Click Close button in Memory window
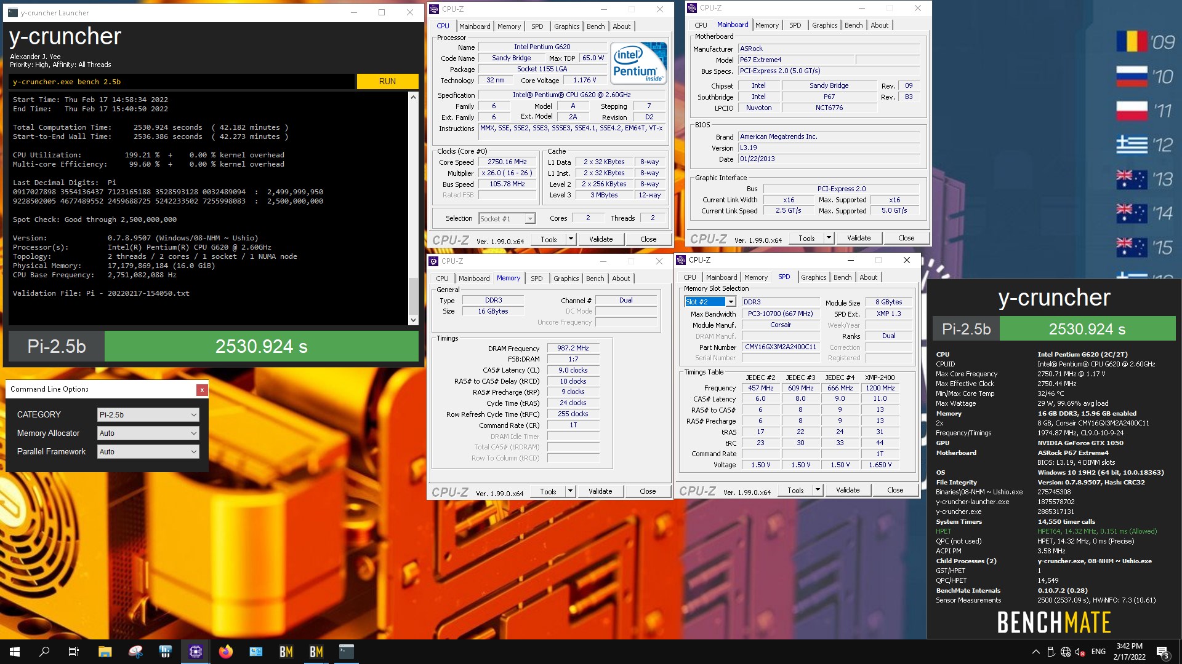The width and height of the screenshot is (1182, 664). [x=648, y=491]
